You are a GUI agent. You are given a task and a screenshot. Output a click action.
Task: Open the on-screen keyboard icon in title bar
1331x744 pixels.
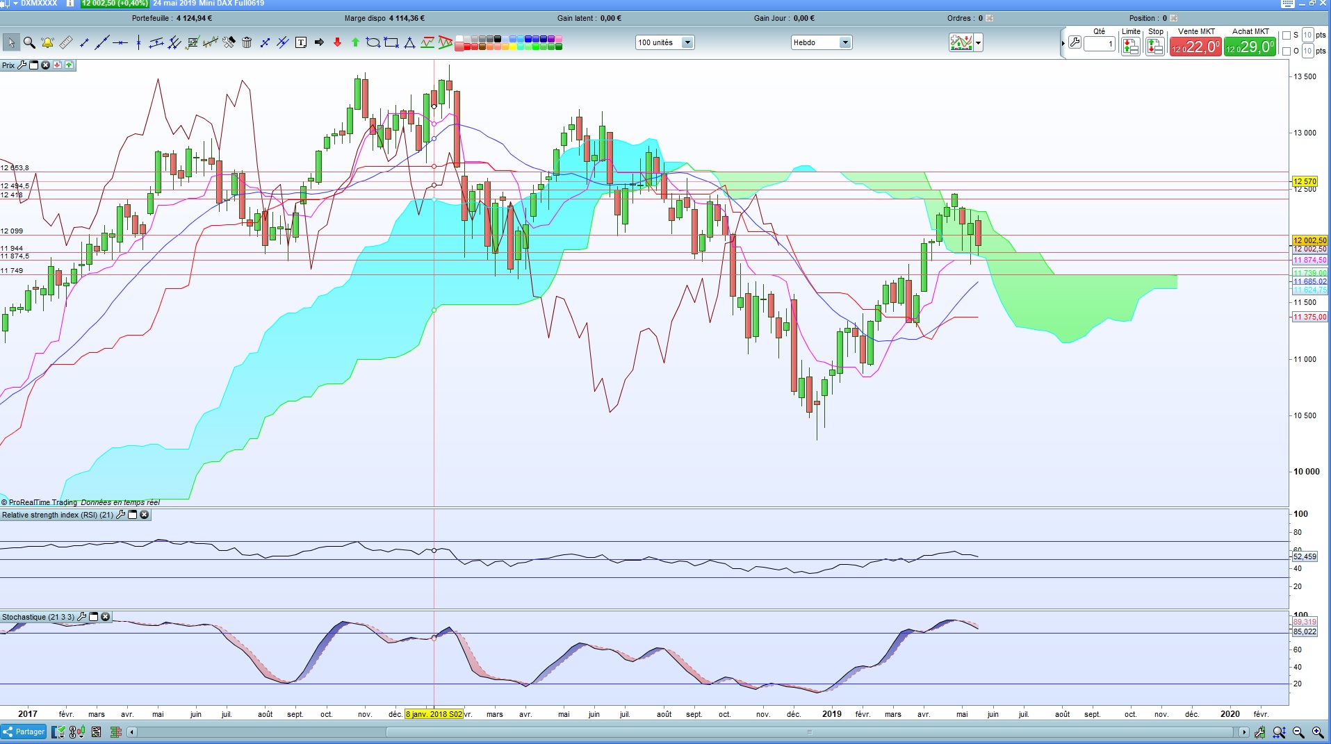pyautogui.click(x=1287, y=3)
